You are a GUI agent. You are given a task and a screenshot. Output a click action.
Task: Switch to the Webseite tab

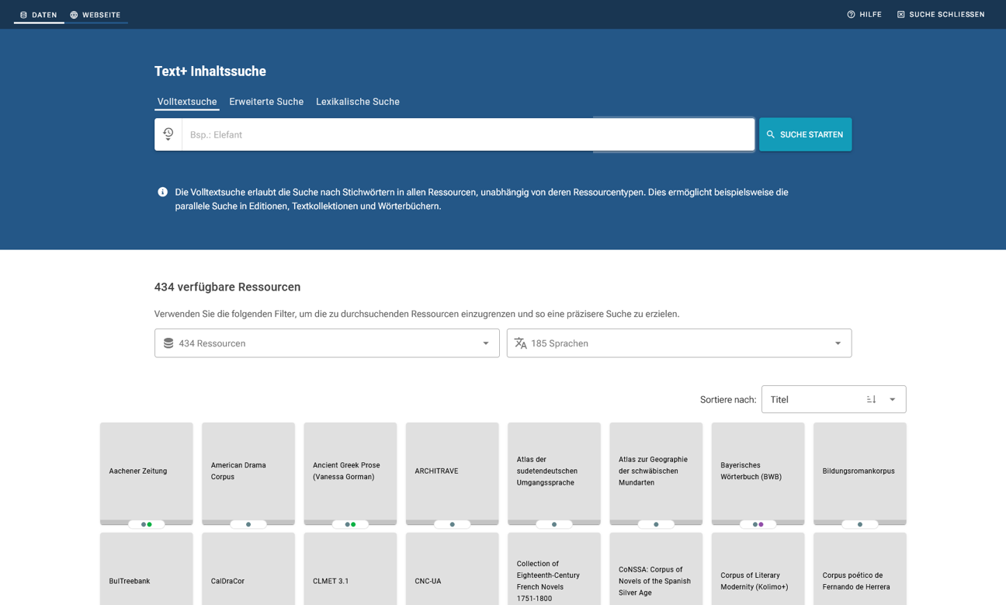96,15
